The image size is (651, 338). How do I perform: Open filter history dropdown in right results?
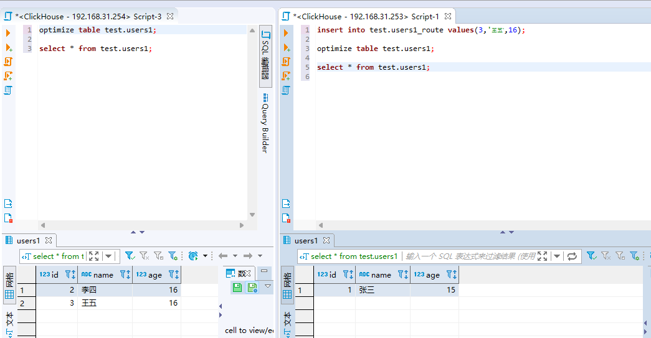[x=556, y=256]
